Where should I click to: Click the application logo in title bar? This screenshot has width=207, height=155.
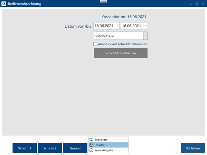click(4, 4)
